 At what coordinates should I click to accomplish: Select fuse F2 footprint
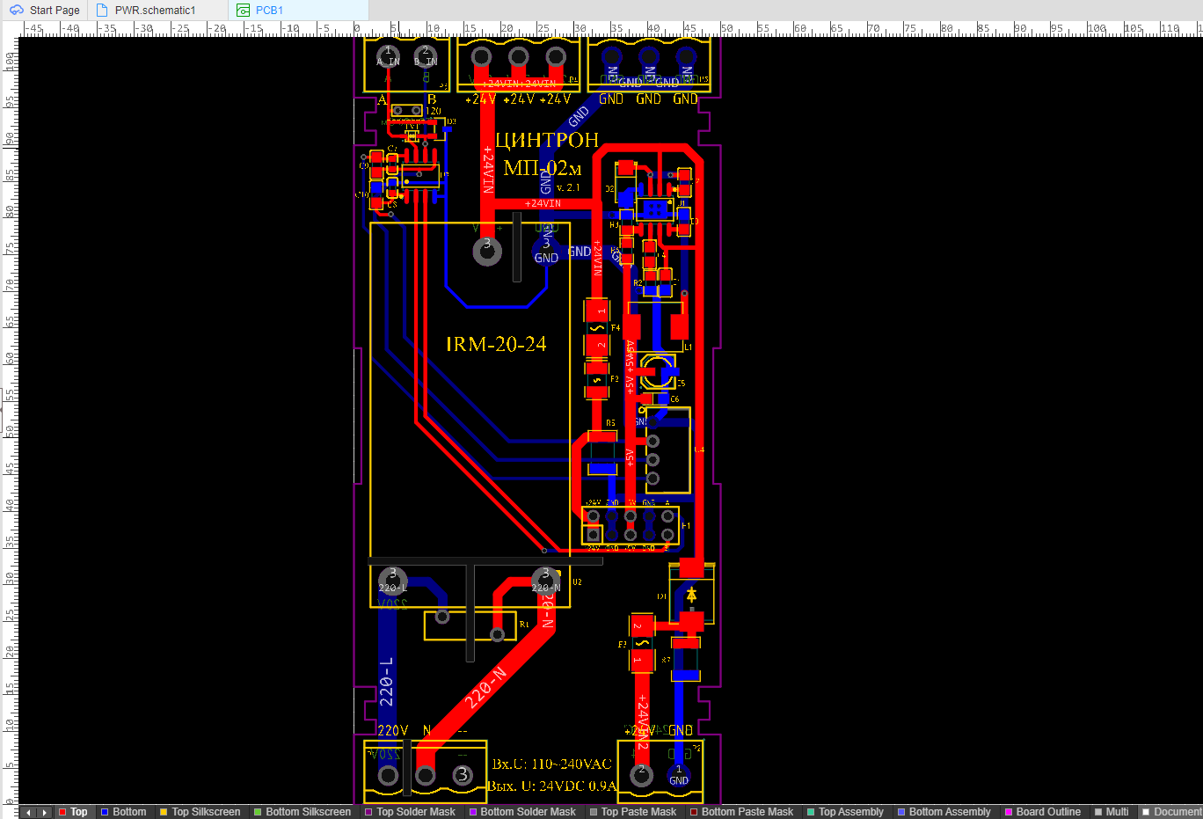(597, 379)
